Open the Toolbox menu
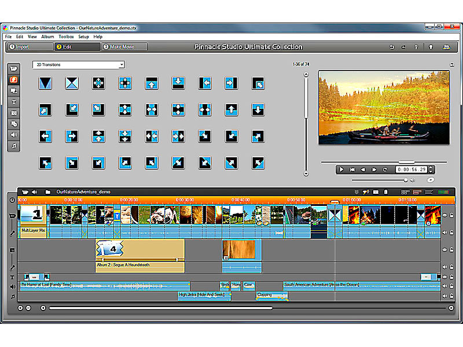Viewport: 463px width, 347px height. [66, 36]
